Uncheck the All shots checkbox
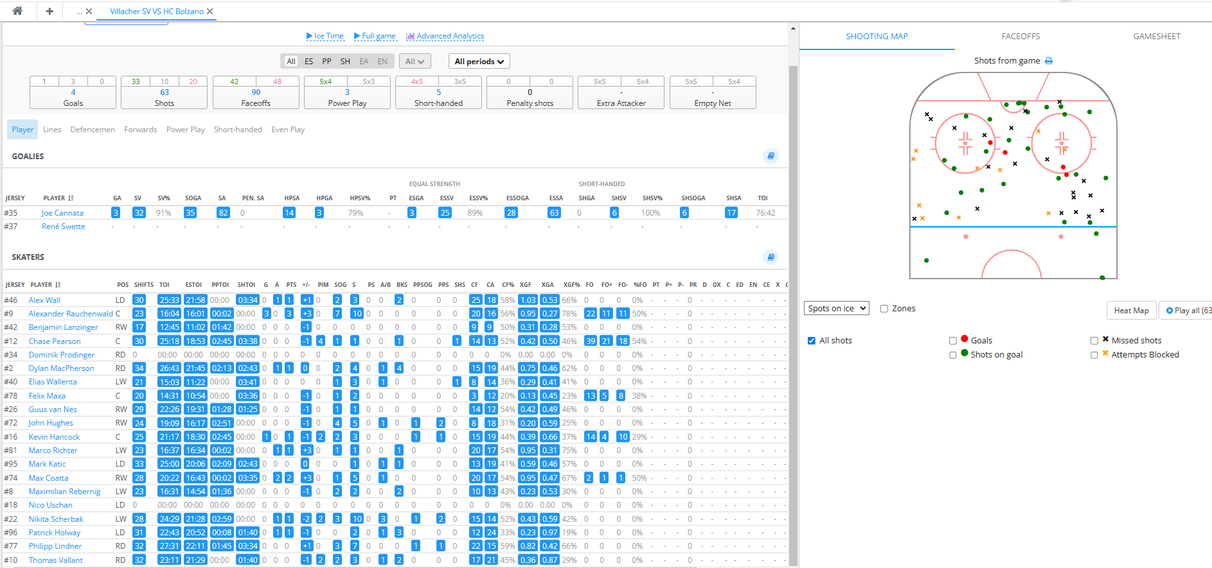 [x=812, y=341]
